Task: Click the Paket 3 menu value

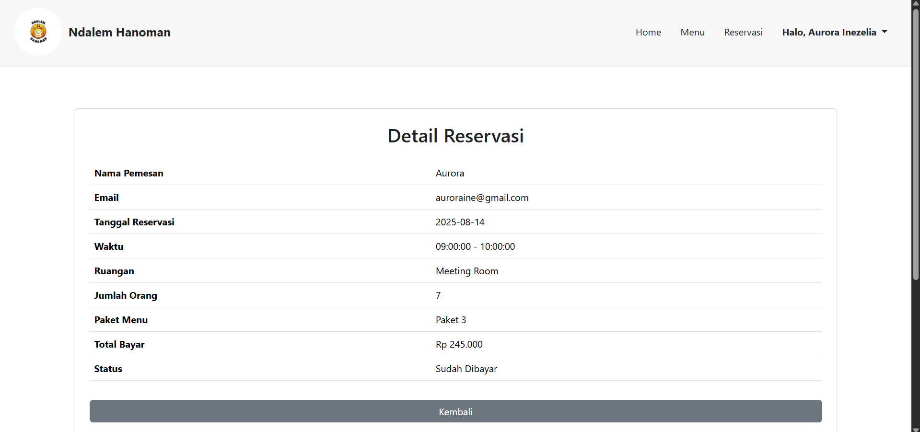Action: [451, 320]
